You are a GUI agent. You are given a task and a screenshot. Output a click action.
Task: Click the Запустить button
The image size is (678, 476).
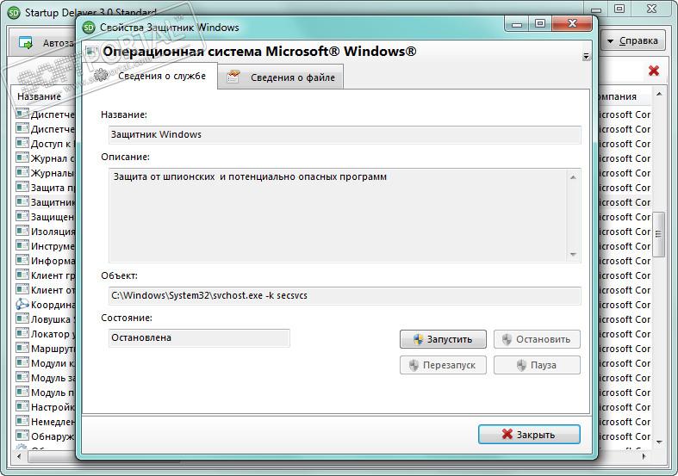(443, 339)
